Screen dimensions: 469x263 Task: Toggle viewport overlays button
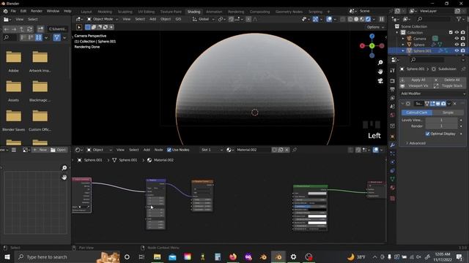[329, 19]
